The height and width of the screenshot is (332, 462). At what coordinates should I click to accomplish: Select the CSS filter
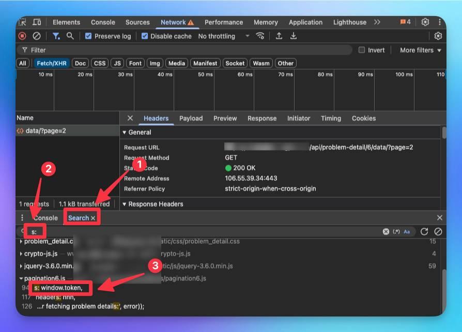coord(100,64)
